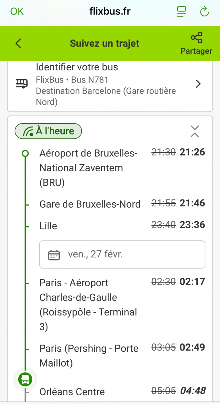Select the Gare de Bruxelles-Nord stop
The height and width of the screenshot is (404, 220).
click(90, 204)
